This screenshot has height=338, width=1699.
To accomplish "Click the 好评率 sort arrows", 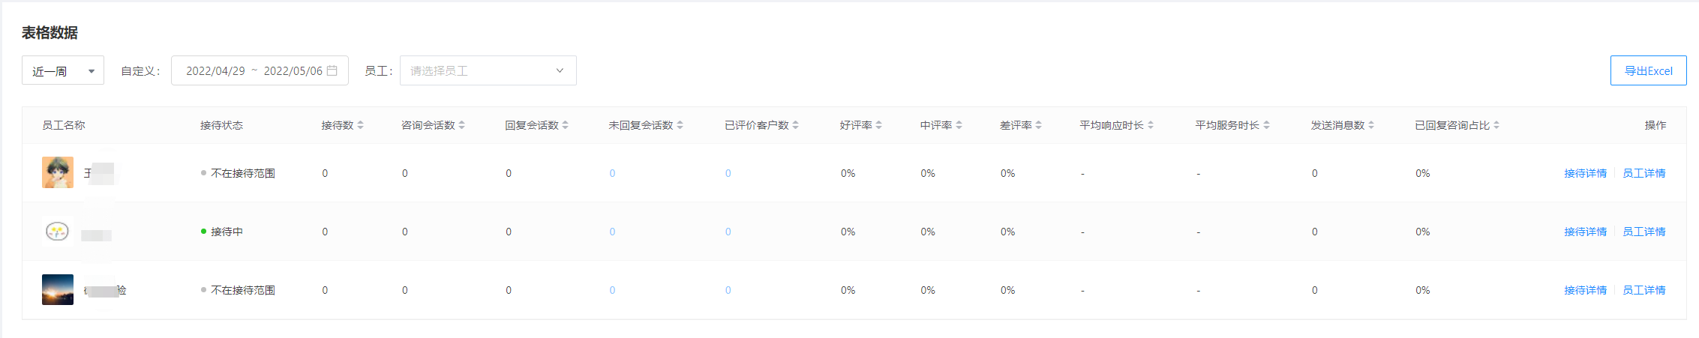I will 879,125.
